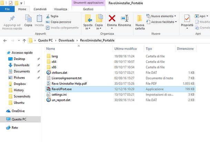
Task: Open the Accesso facilitato dropdown
Action: (x=162, y=22)
